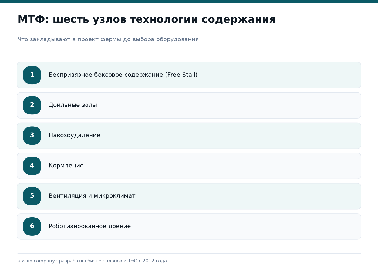Screen dimensions: 378x270
Task: Select 'Роботизированное доение' item text
Action: click(x=90, y=226)
